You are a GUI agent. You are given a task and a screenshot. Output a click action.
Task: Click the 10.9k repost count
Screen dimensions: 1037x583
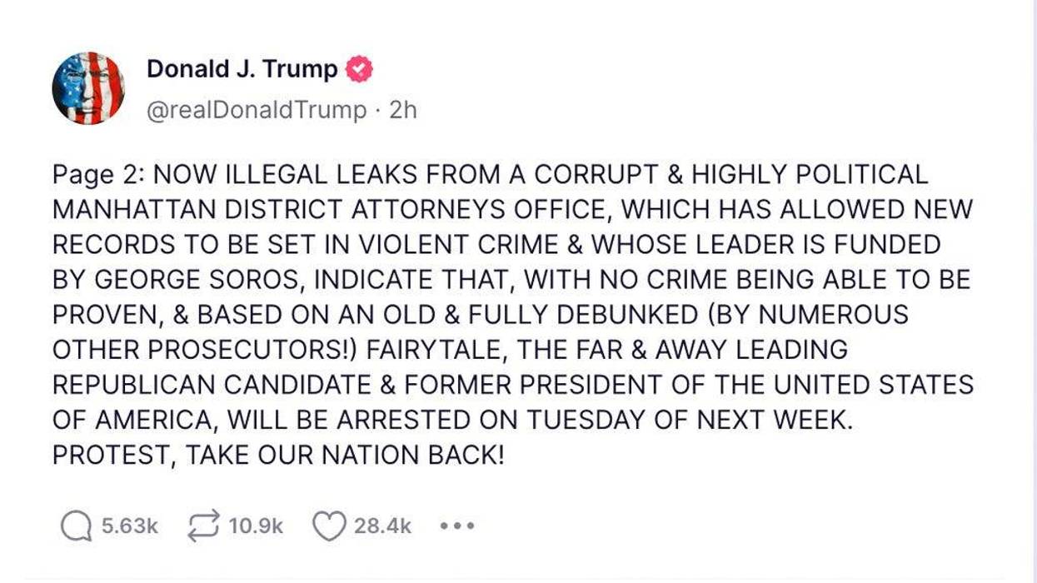click(254, 526)
